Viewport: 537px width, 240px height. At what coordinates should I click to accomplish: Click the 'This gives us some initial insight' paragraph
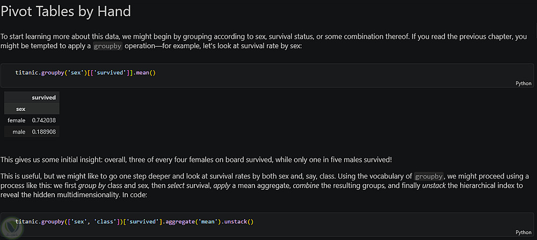[x=196, y=160]
